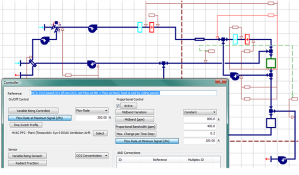This screenshot has width=299, height=175.
Task: Click the Time Switch Profile button
Action: tap(26, 125)
